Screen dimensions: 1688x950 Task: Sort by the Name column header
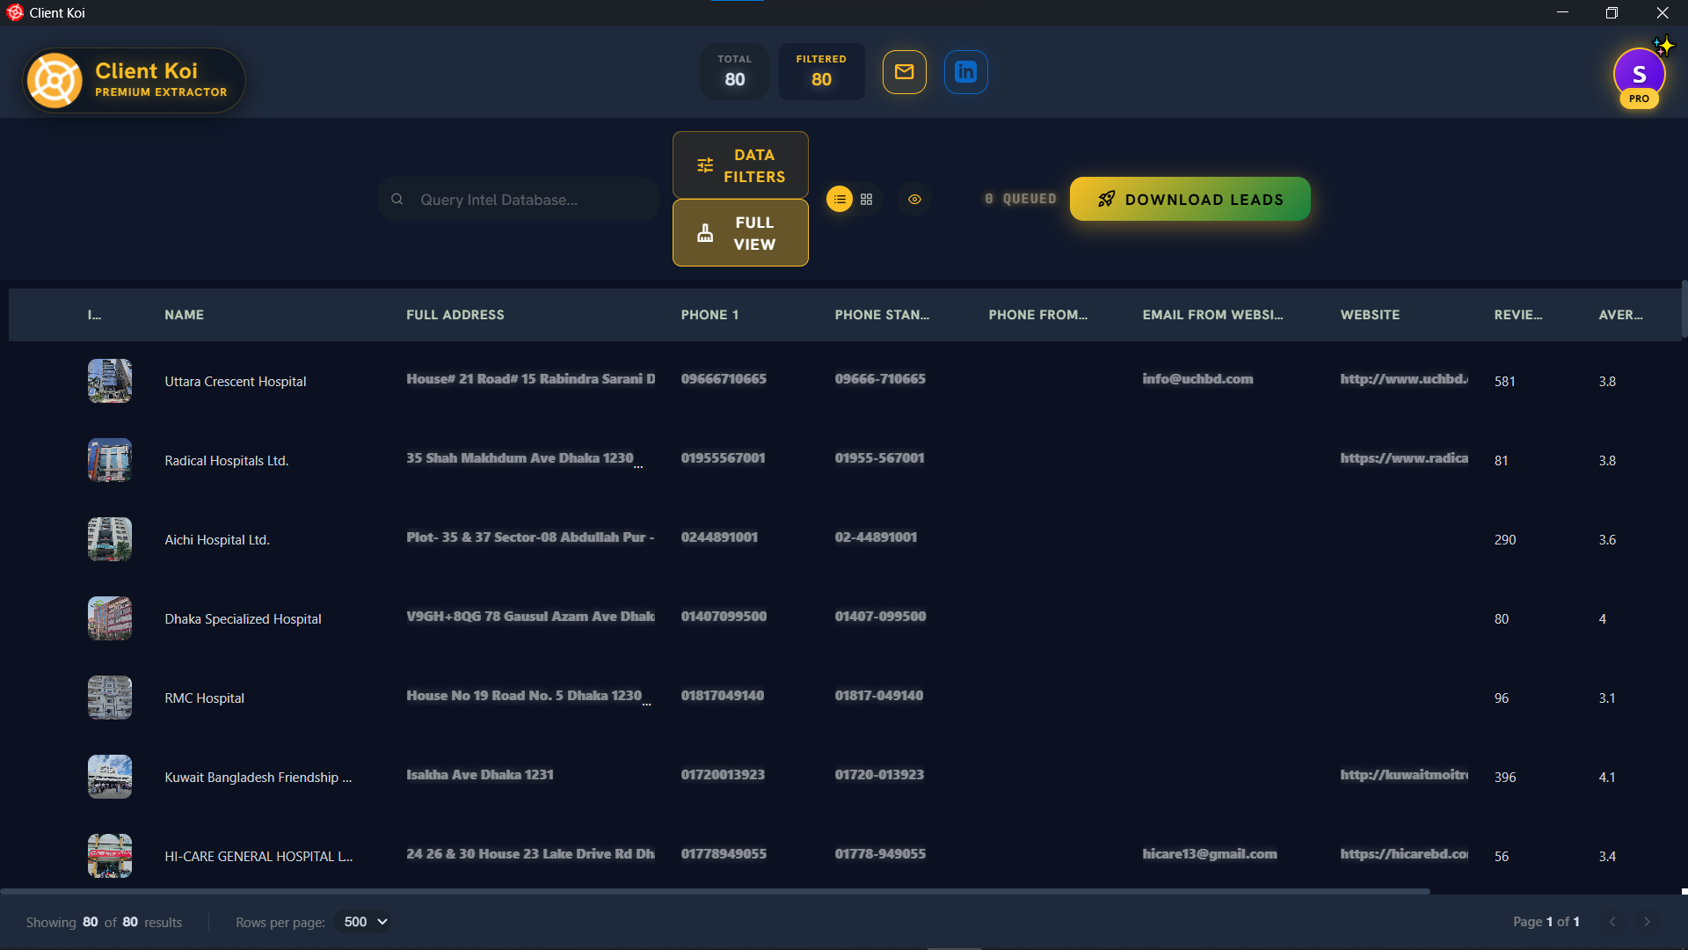click(x=184, y=315)
